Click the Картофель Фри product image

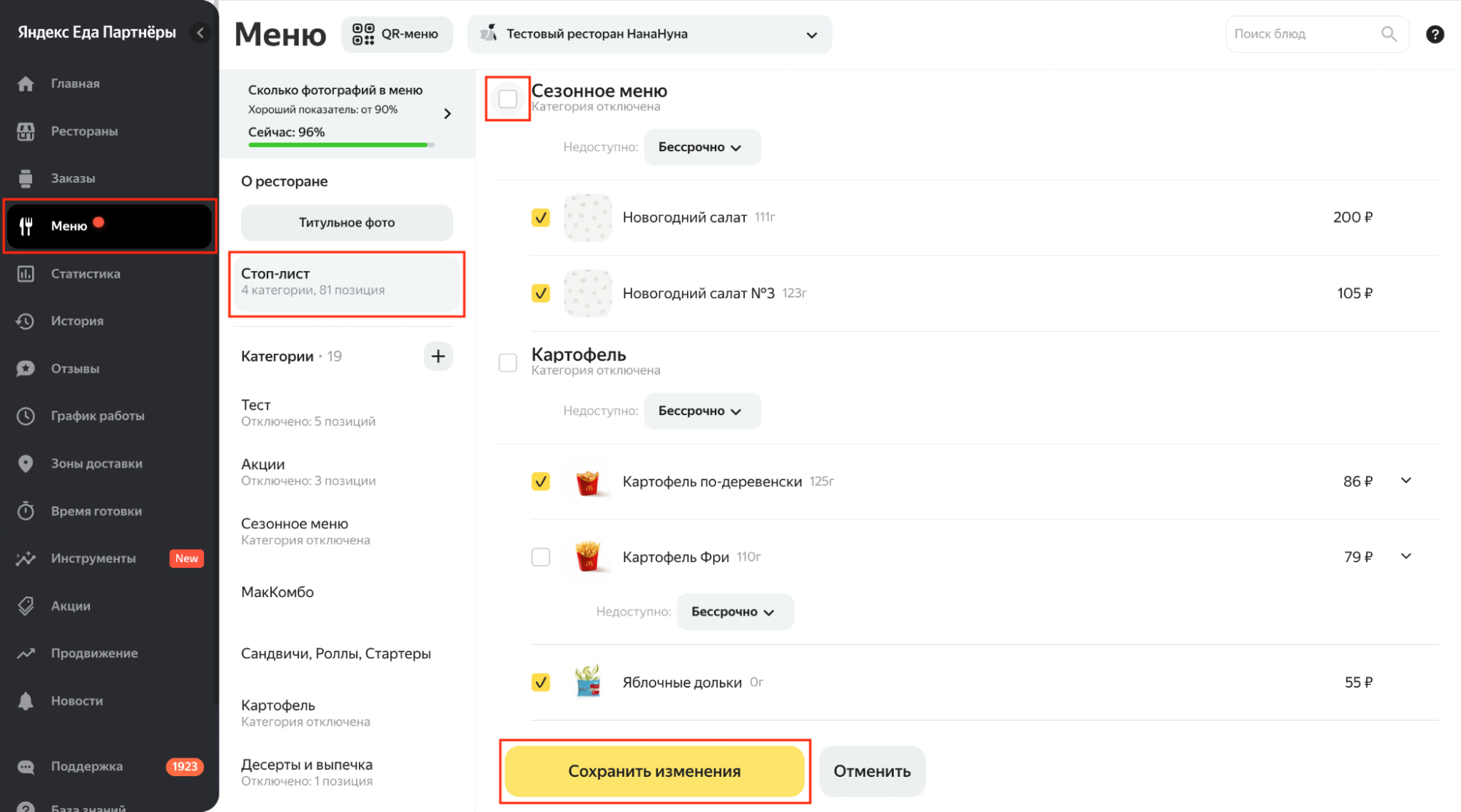coord(588,557)
